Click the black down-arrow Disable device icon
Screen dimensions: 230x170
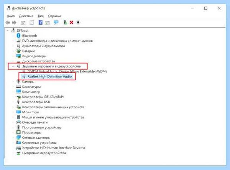78,22
